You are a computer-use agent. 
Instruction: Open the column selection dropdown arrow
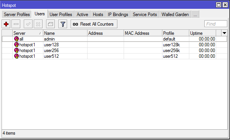224,33
